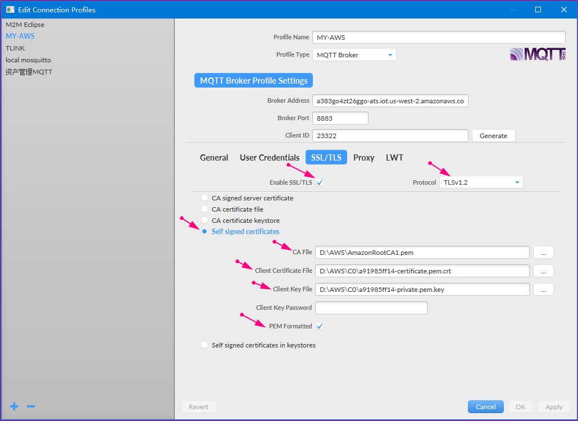578x421 pixels.
Task: Switch to the User Credentials tab
Action: pos(270,158)
